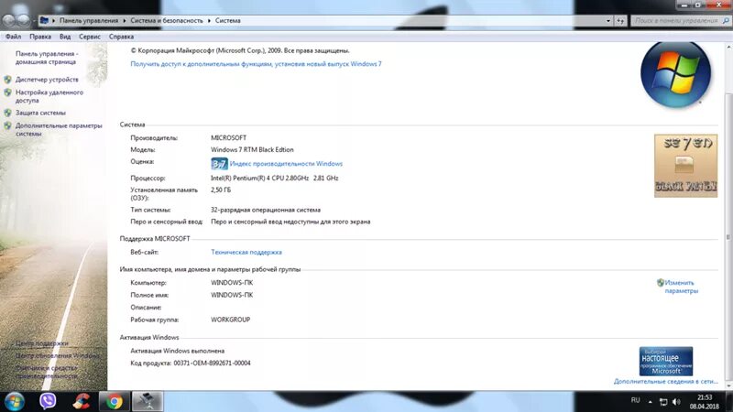The image size is (733, 412).
Task: Open 'Счетчики и средства производительности' link
Action: (47, 372)
